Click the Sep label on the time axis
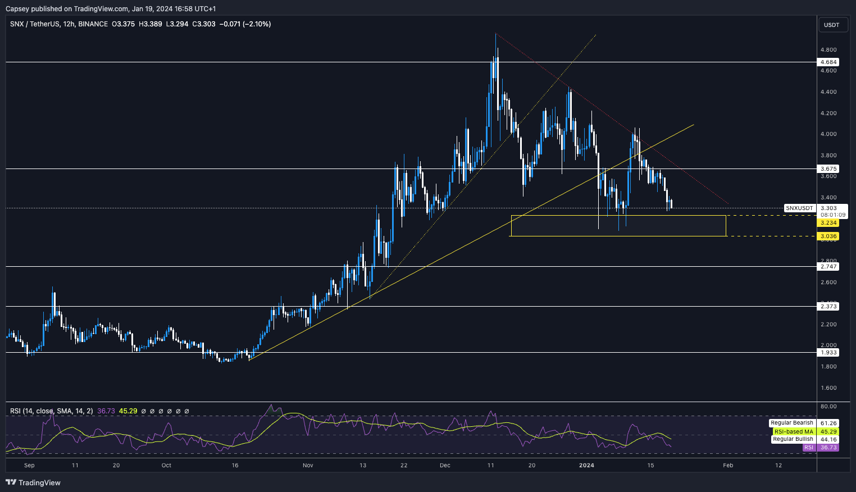This screenshot has height=492, width=856. pyautogui.click(x=29, y=466)
